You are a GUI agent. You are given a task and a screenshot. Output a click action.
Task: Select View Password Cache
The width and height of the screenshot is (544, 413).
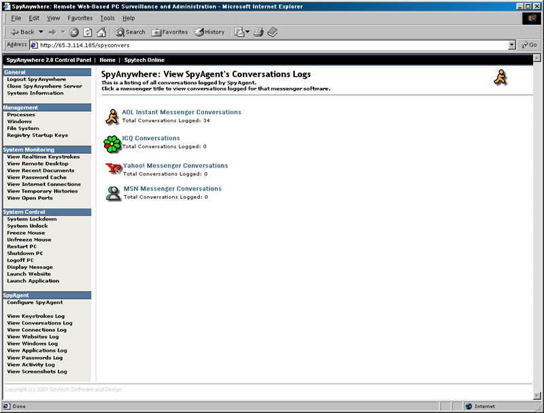(x=37, y=178)
